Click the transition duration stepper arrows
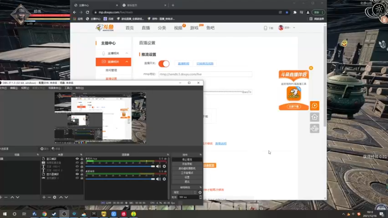 200,197
